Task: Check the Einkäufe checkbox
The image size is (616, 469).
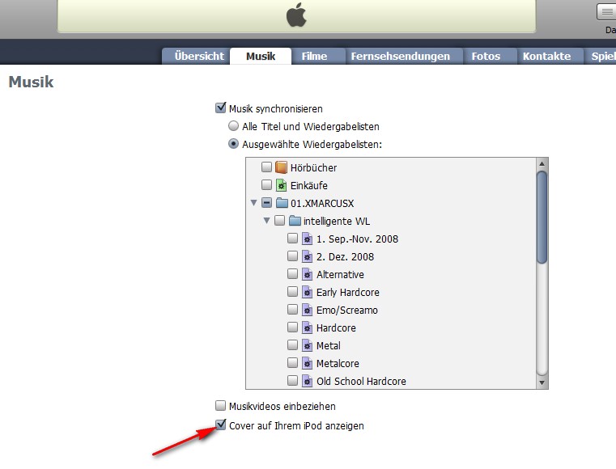Action: coord(267,184)
